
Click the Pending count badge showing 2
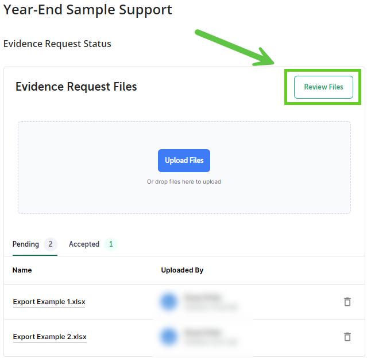pos(51,244)
